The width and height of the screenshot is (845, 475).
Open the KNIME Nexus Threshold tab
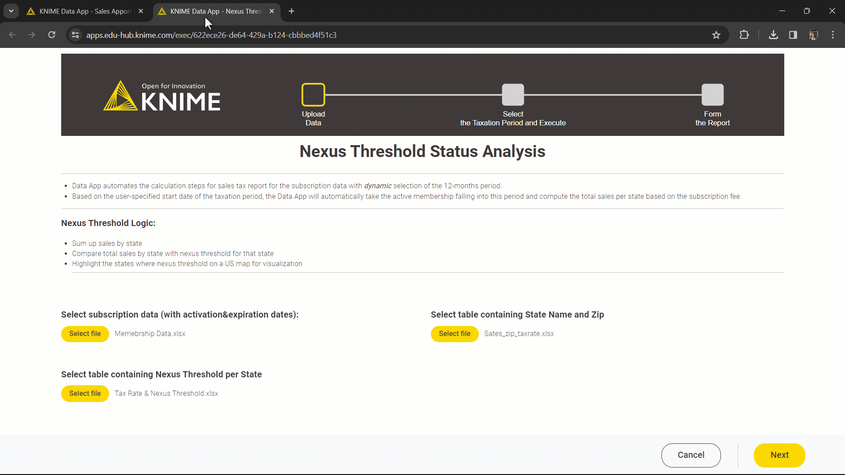215,11
